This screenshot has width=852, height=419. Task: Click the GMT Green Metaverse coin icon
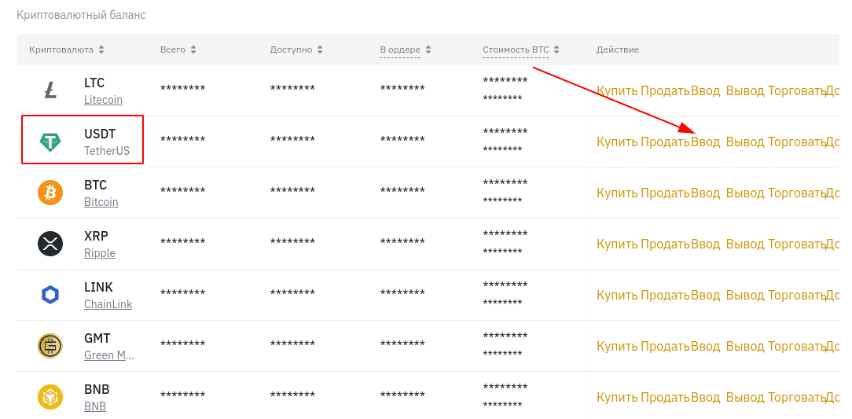click(x=50, y=346)
